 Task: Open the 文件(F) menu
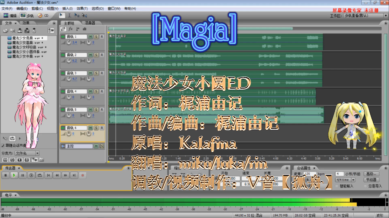7,9
